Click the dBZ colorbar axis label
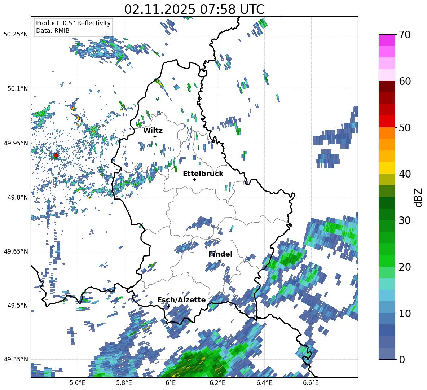Image resolution: width=427 pixels, height=390 pixels. click(x=418, y=197)
